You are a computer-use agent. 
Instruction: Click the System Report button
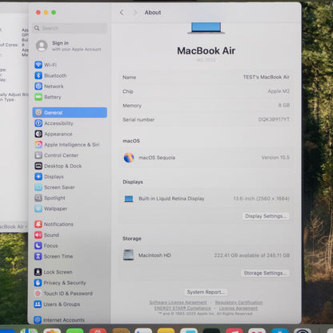pyautogui.click(x=206, y=292)
